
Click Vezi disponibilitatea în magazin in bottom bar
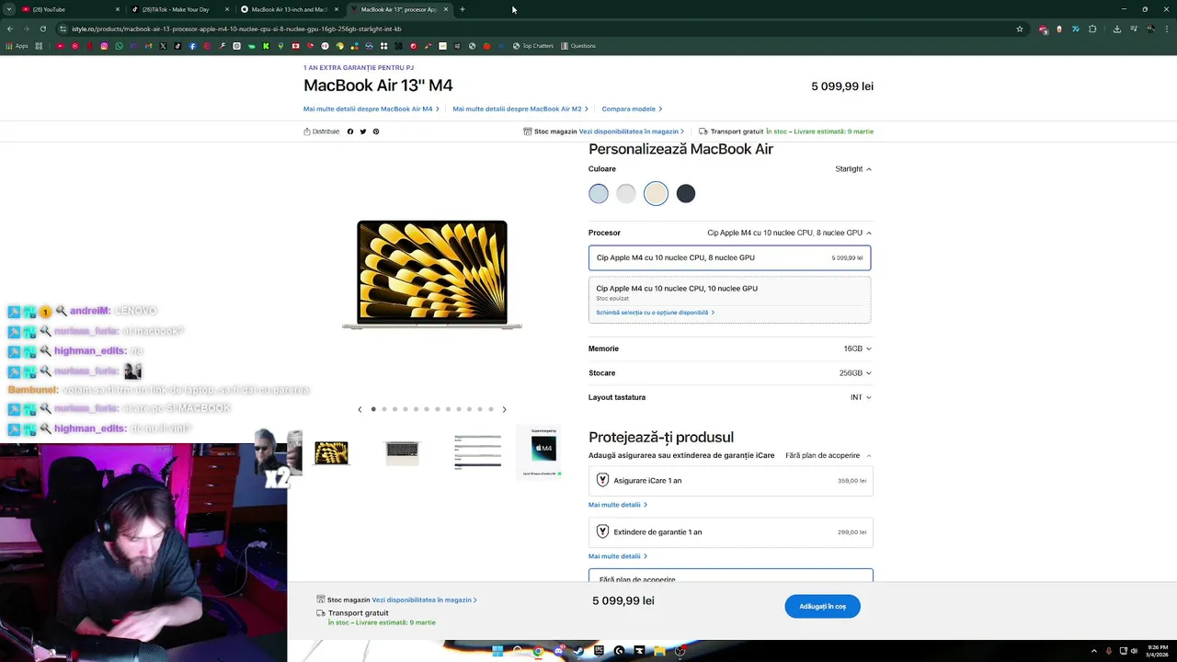pos(424,599)
